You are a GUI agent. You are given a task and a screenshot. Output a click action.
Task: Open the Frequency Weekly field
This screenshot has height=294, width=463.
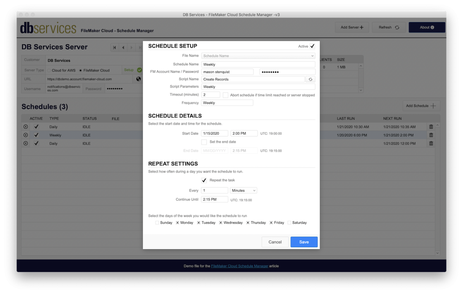coord(227,103)
